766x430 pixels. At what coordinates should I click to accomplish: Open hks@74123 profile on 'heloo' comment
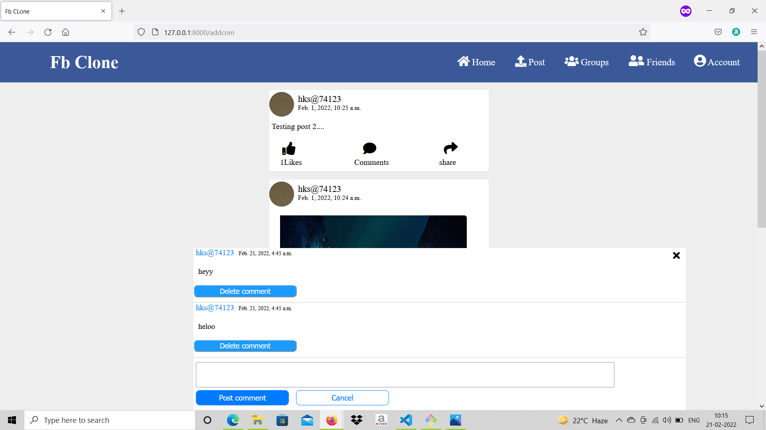(215, 308)
